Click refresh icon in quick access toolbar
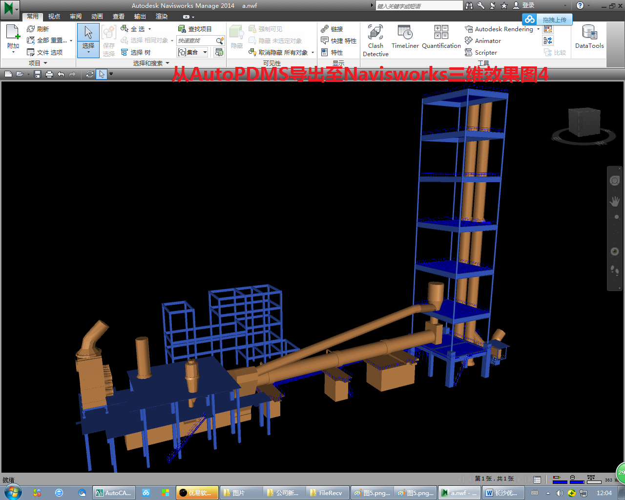Image resolution: width=625 pixels, height=500 pixels. (89, 74)
